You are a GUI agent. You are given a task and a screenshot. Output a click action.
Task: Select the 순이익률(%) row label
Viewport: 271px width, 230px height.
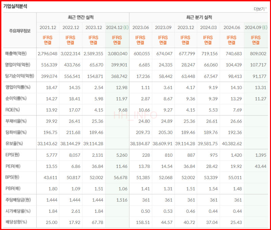point(16,99)
